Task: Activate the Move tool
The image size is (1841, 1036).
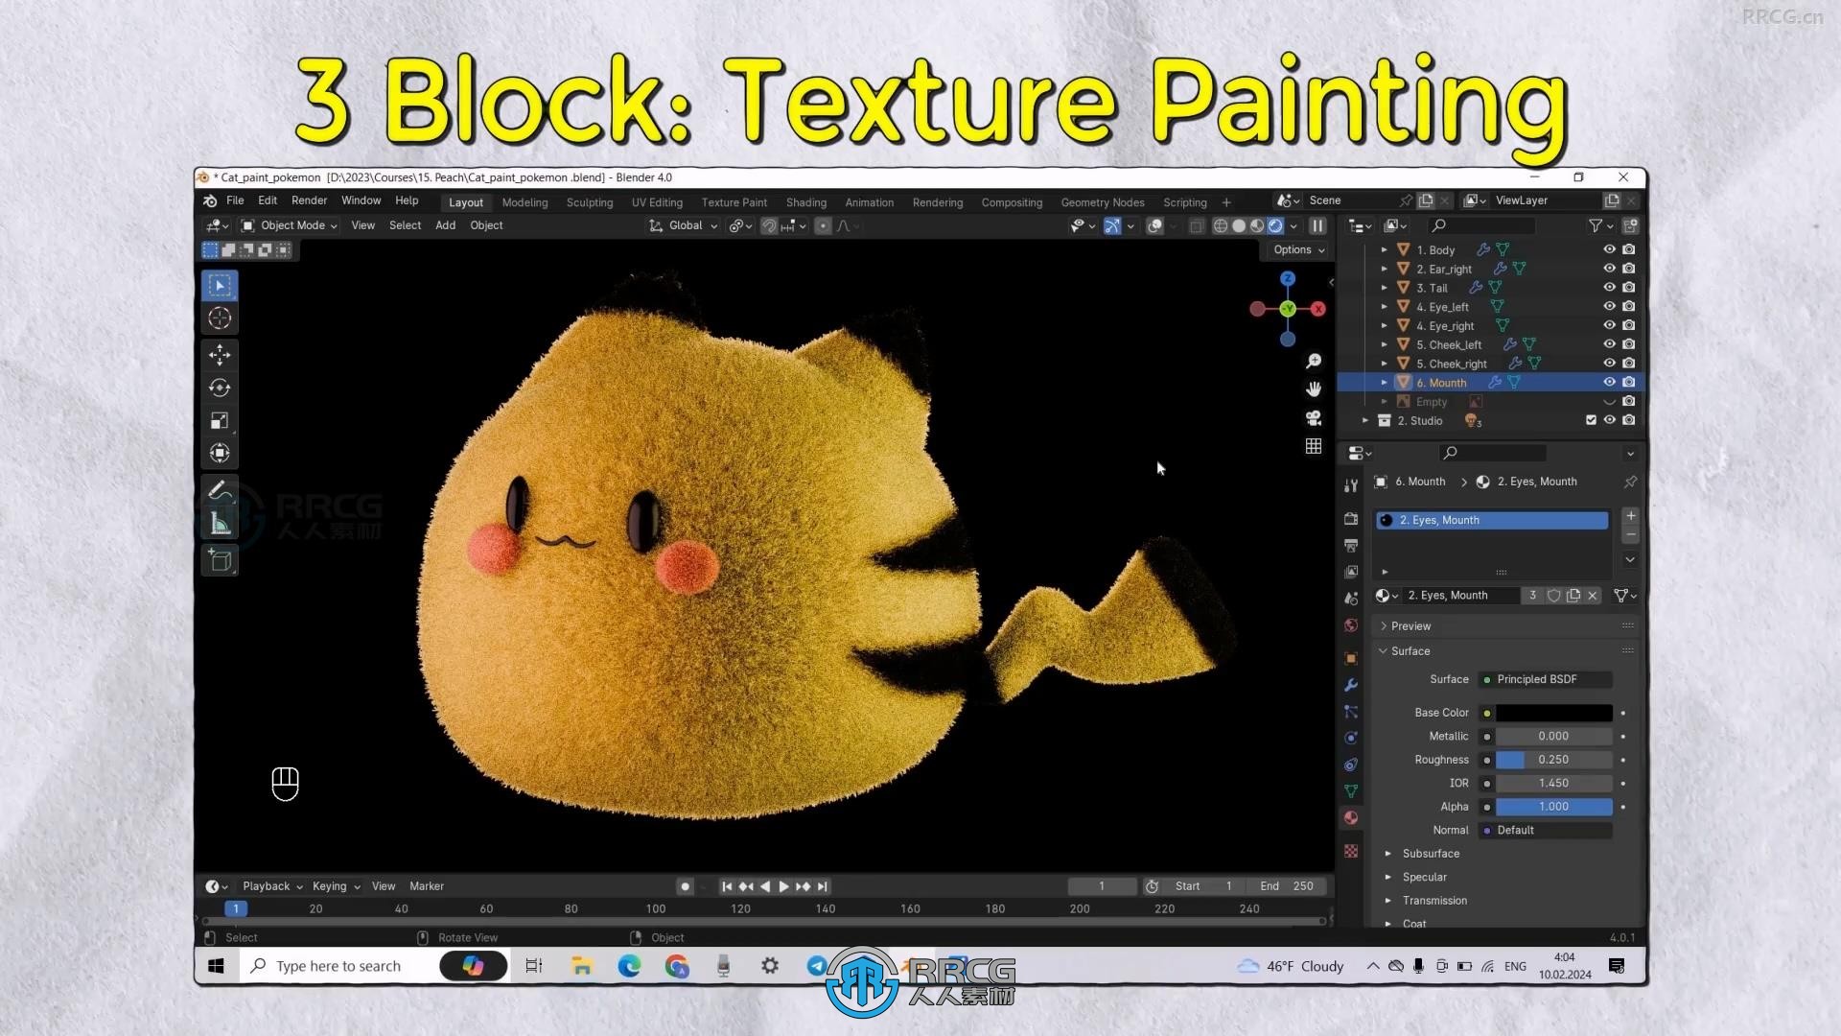Action: (x=220, y=355)
